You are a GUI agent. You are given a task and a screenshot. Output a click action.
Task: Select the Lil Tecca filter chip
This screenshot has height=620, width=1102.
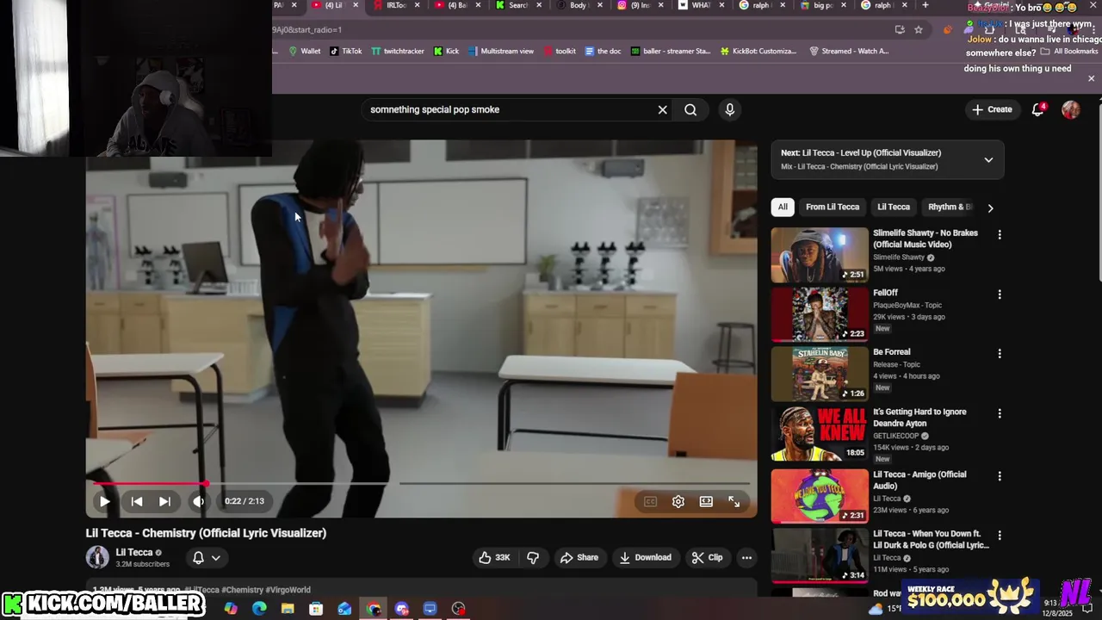pyautogui.click(x=893, y=207)
